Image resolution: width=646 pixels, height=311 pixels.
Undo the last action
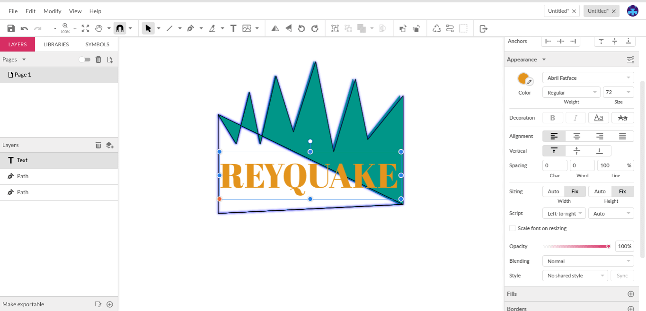click(x=24, y=28)
